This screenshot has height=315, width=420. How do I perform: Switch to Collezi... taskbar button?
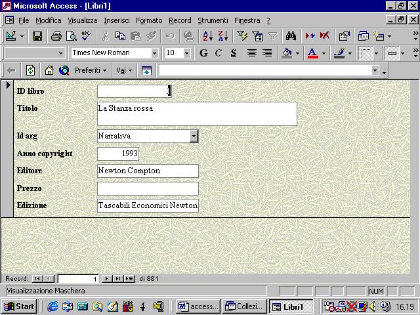pos(244,306)
